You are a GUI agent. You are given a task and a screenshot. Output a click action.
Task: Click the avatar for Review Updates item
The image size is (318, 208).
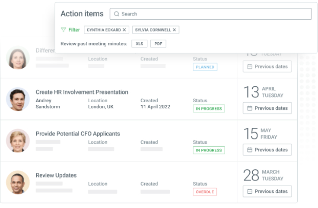(18, 182)
